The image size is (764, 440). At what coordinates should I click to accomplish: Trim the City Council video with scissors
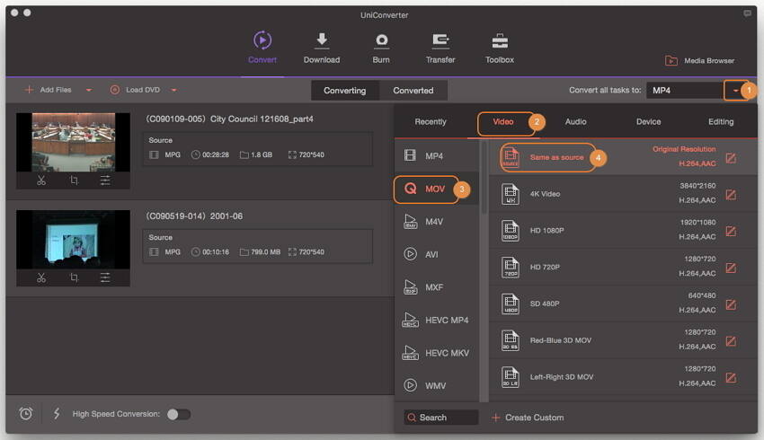pos(41,180)
